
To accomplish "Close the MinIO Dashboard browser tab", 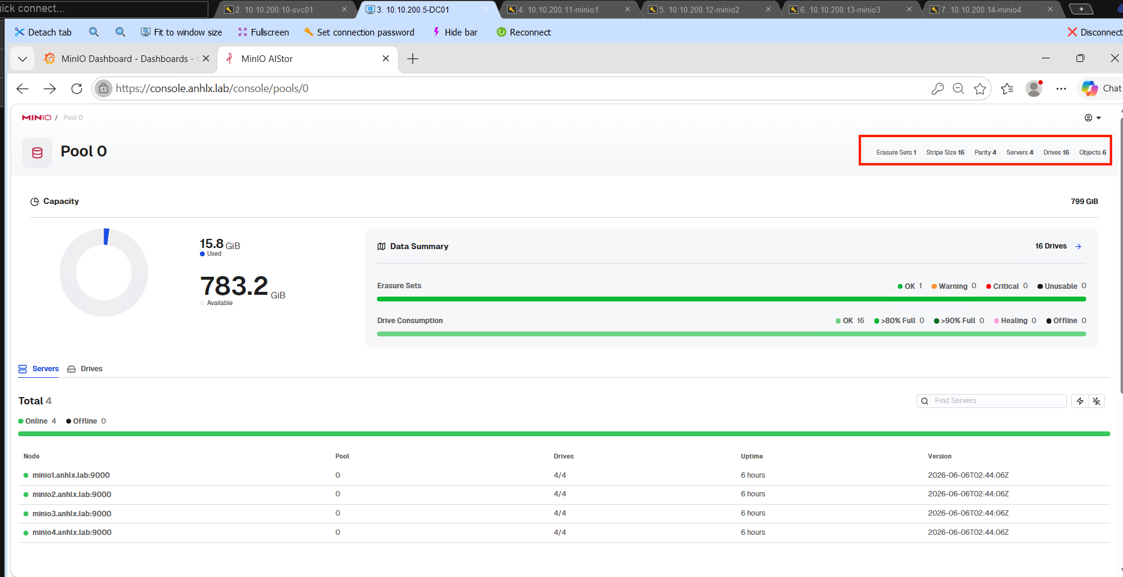I will (x=206, y=59).
